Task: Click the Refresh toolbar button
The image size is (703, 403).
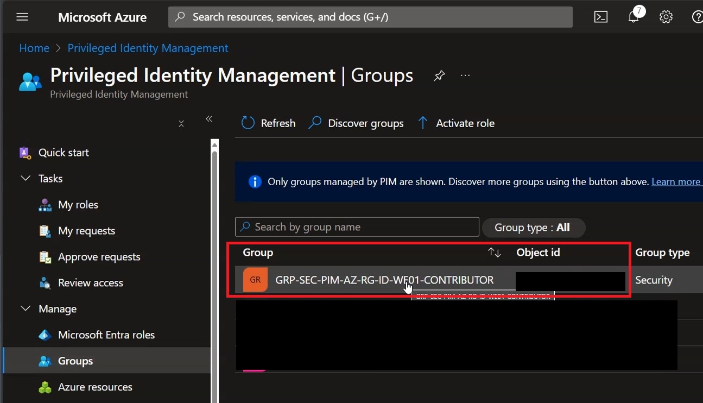Action: click(268, 123)
